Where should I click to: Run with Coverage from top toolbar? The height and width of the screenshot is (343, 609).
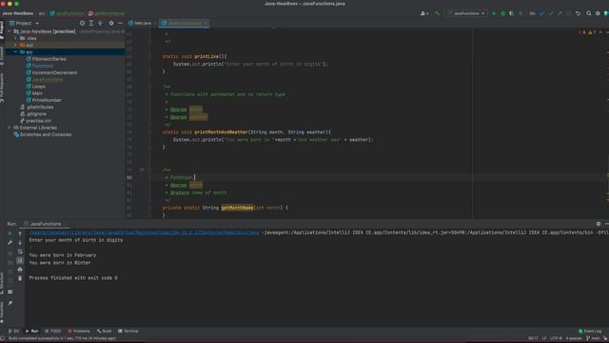(512, 13)
